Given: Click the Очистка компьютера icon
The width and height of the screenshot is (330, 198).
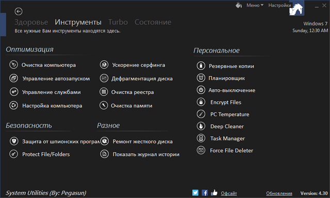Looking at the screenshot, I should pos(13,64).
